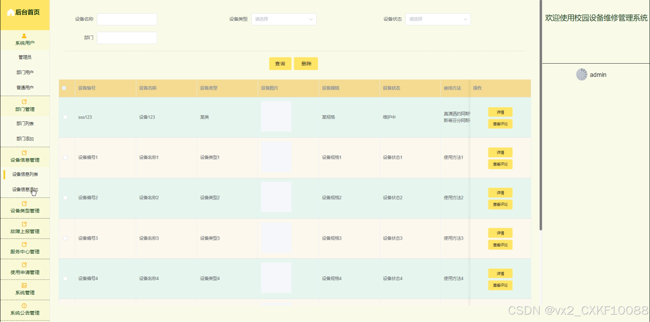Check the row checkbox for 设备编号2

click(65, 198)
